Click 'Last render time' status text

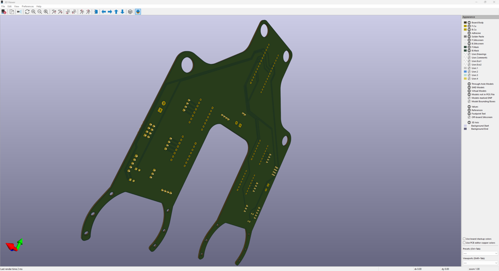(12, 269)
